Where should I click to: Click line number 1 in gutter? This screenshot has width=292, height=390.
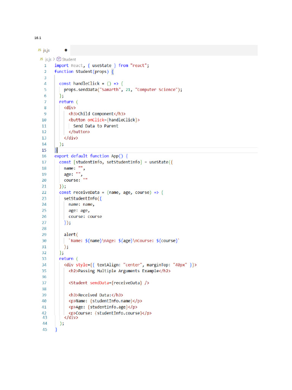pos(45,66)
